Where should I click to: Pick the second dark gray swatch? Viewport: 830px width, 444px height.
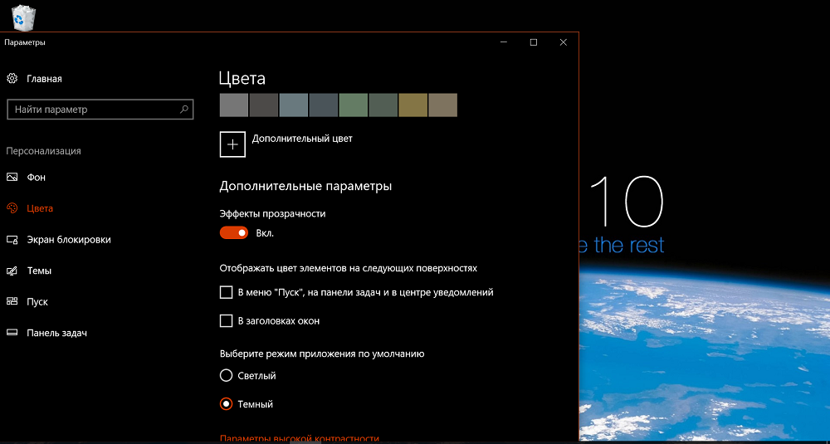[x=264, y=105]
